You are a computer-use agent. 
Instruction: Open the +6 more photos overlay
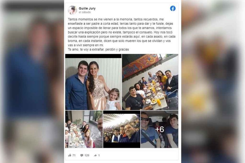point(159,129)
